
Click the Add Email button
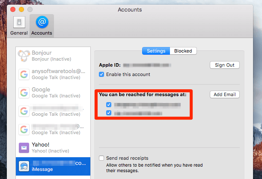tap(225, 94)
